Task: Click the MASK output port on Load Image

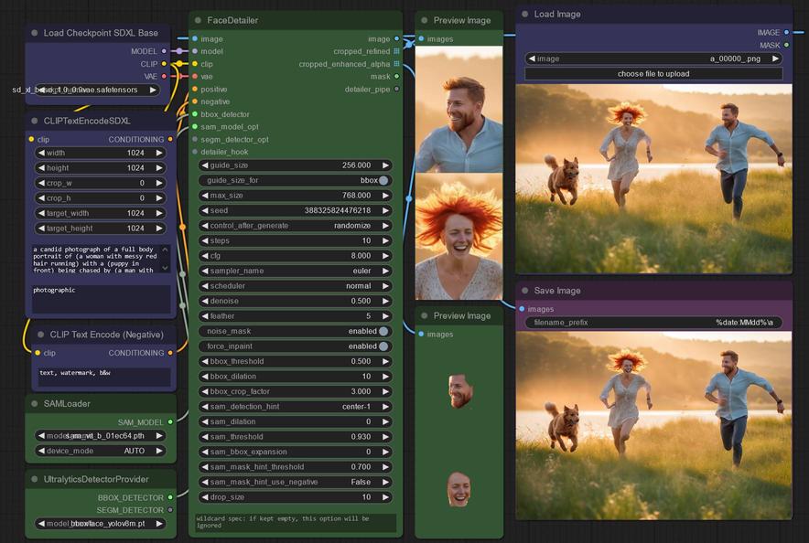Action: [x=786, y=46]
